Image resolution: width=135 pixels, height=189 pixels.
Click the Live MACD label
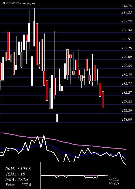pyautogui.click(x=114, y=182)
